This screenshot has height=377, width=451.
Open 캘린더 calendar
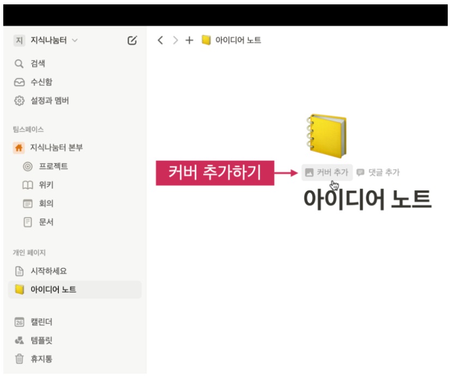[41, 322]
